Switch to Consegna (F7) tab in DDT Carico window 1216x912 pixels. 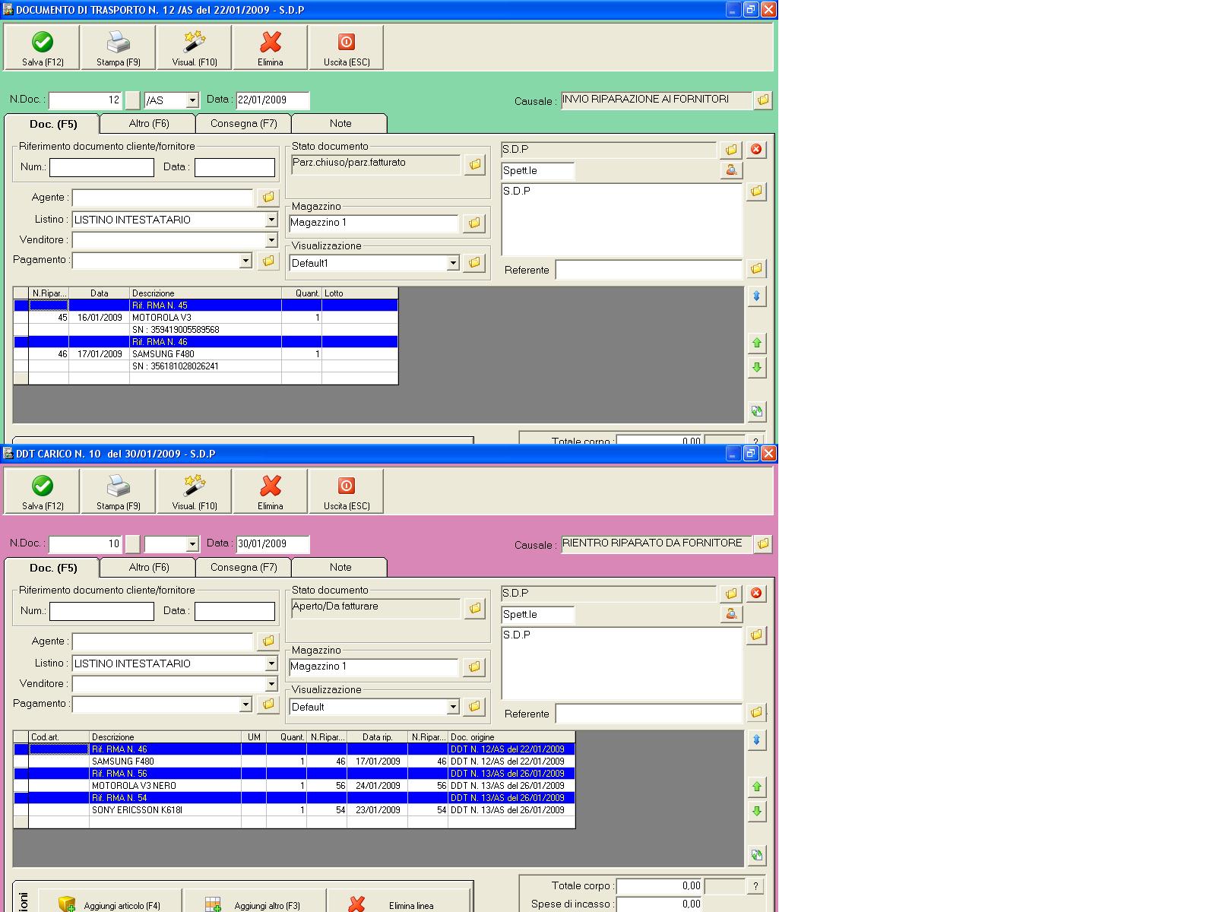coord(244,567)
